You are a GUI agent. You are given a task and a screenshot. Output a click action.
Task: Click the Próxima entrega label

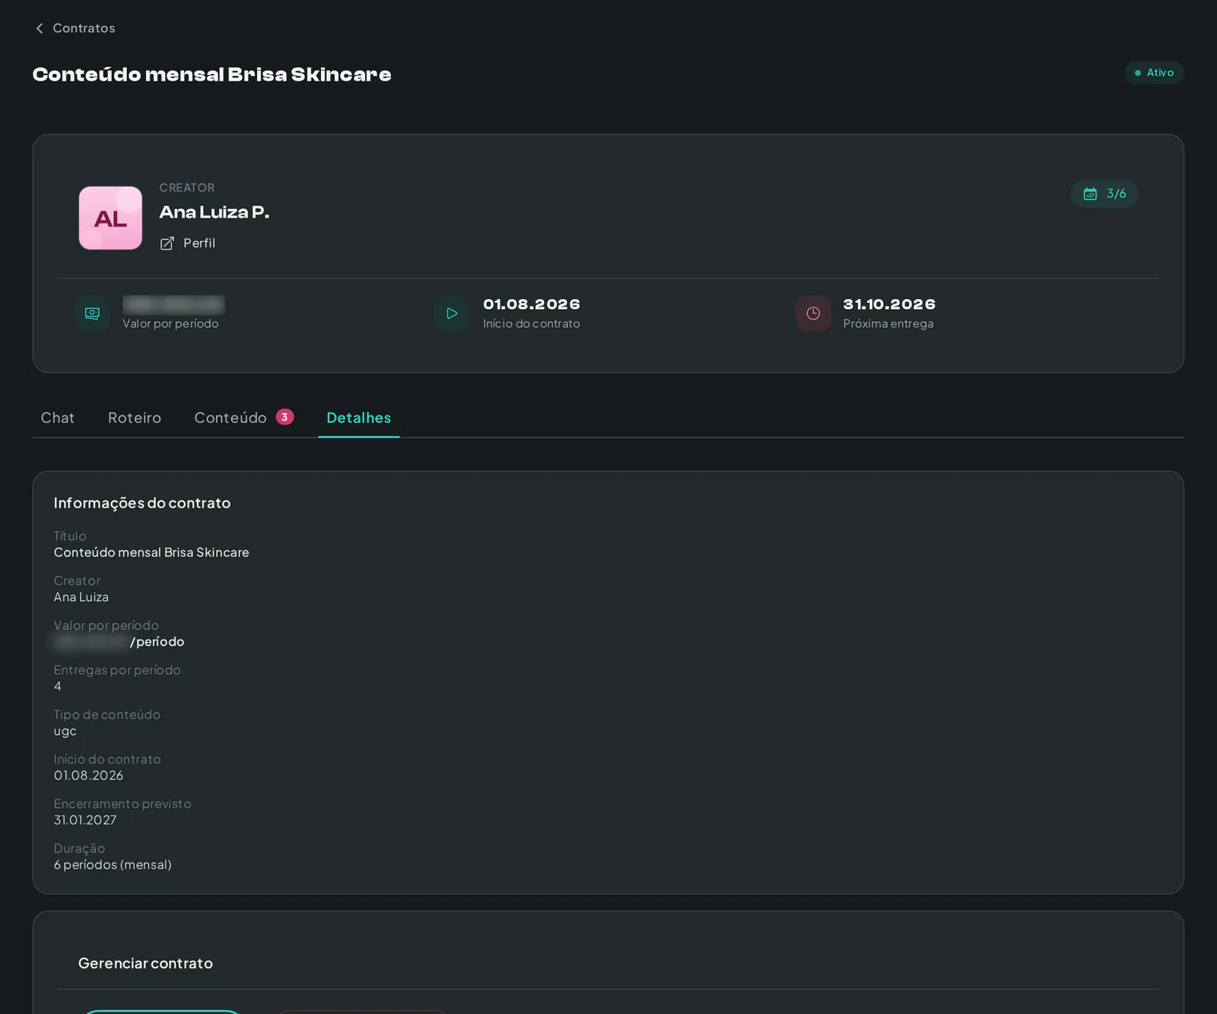point(888,323)
